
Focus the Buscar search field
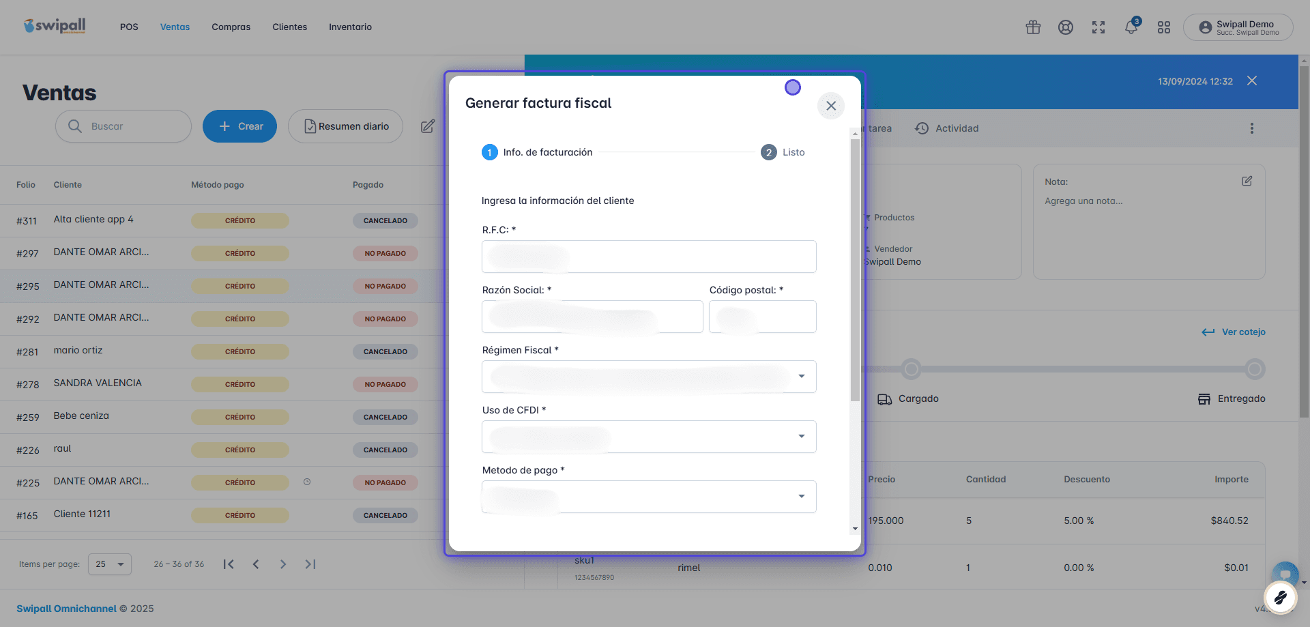click(123, 126)
